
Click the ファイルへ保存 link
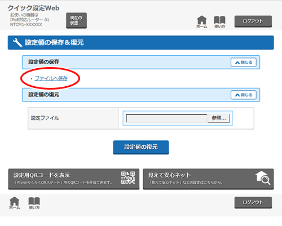[x=51, y=78]
